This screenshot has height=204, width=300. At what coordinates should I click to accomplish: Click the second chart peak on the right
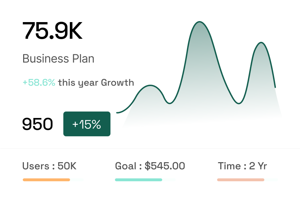262,42
